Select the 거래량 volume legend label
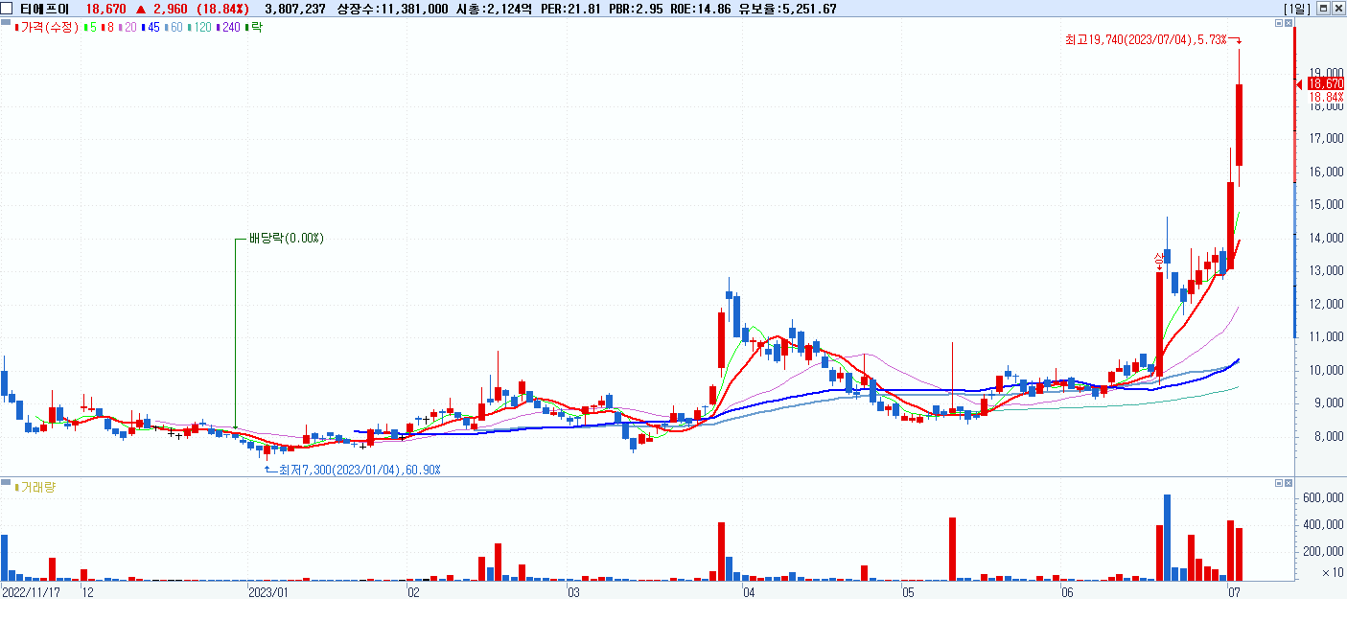 click(x=35, y=487)
